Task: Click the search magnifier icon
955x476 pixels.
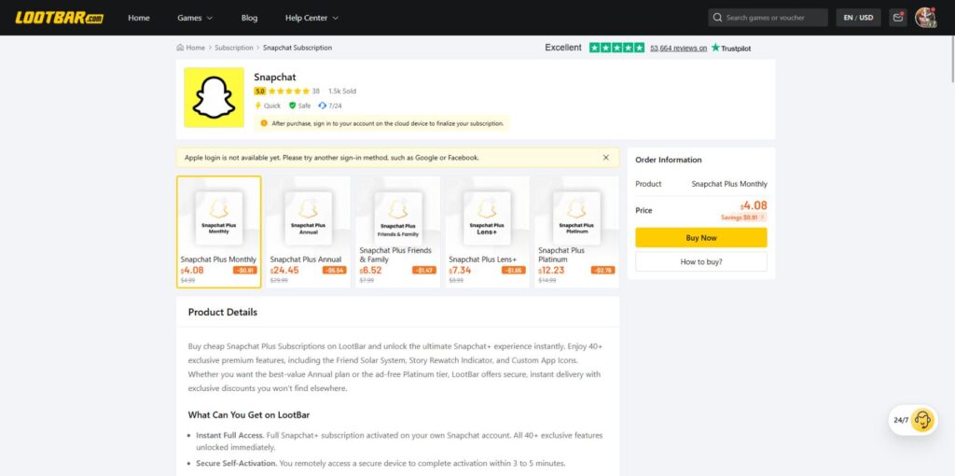Action: point(717,18)
